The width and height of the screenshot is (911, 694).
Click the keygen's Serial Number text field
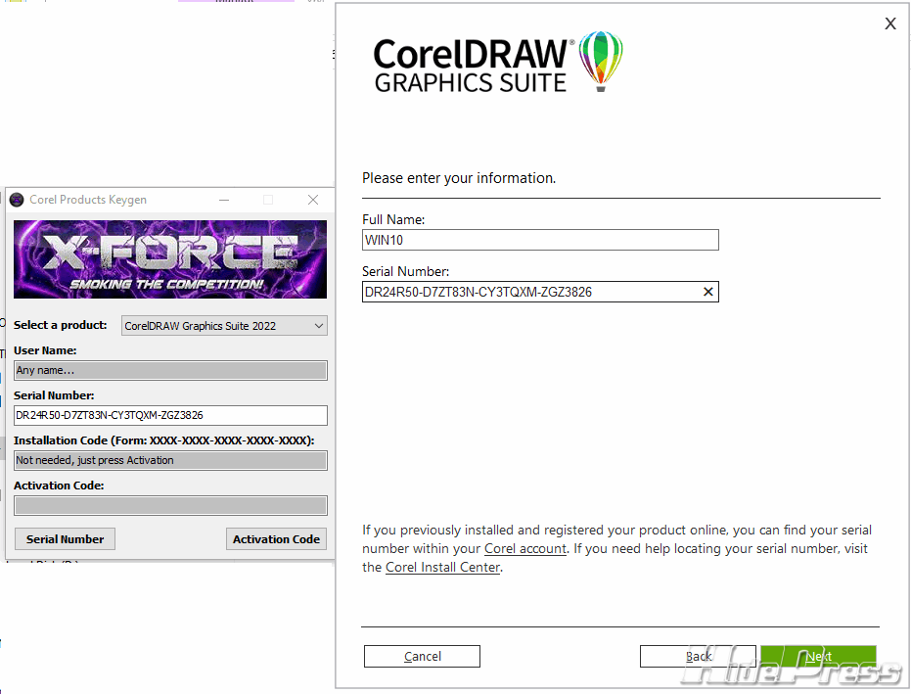(170, 415)
